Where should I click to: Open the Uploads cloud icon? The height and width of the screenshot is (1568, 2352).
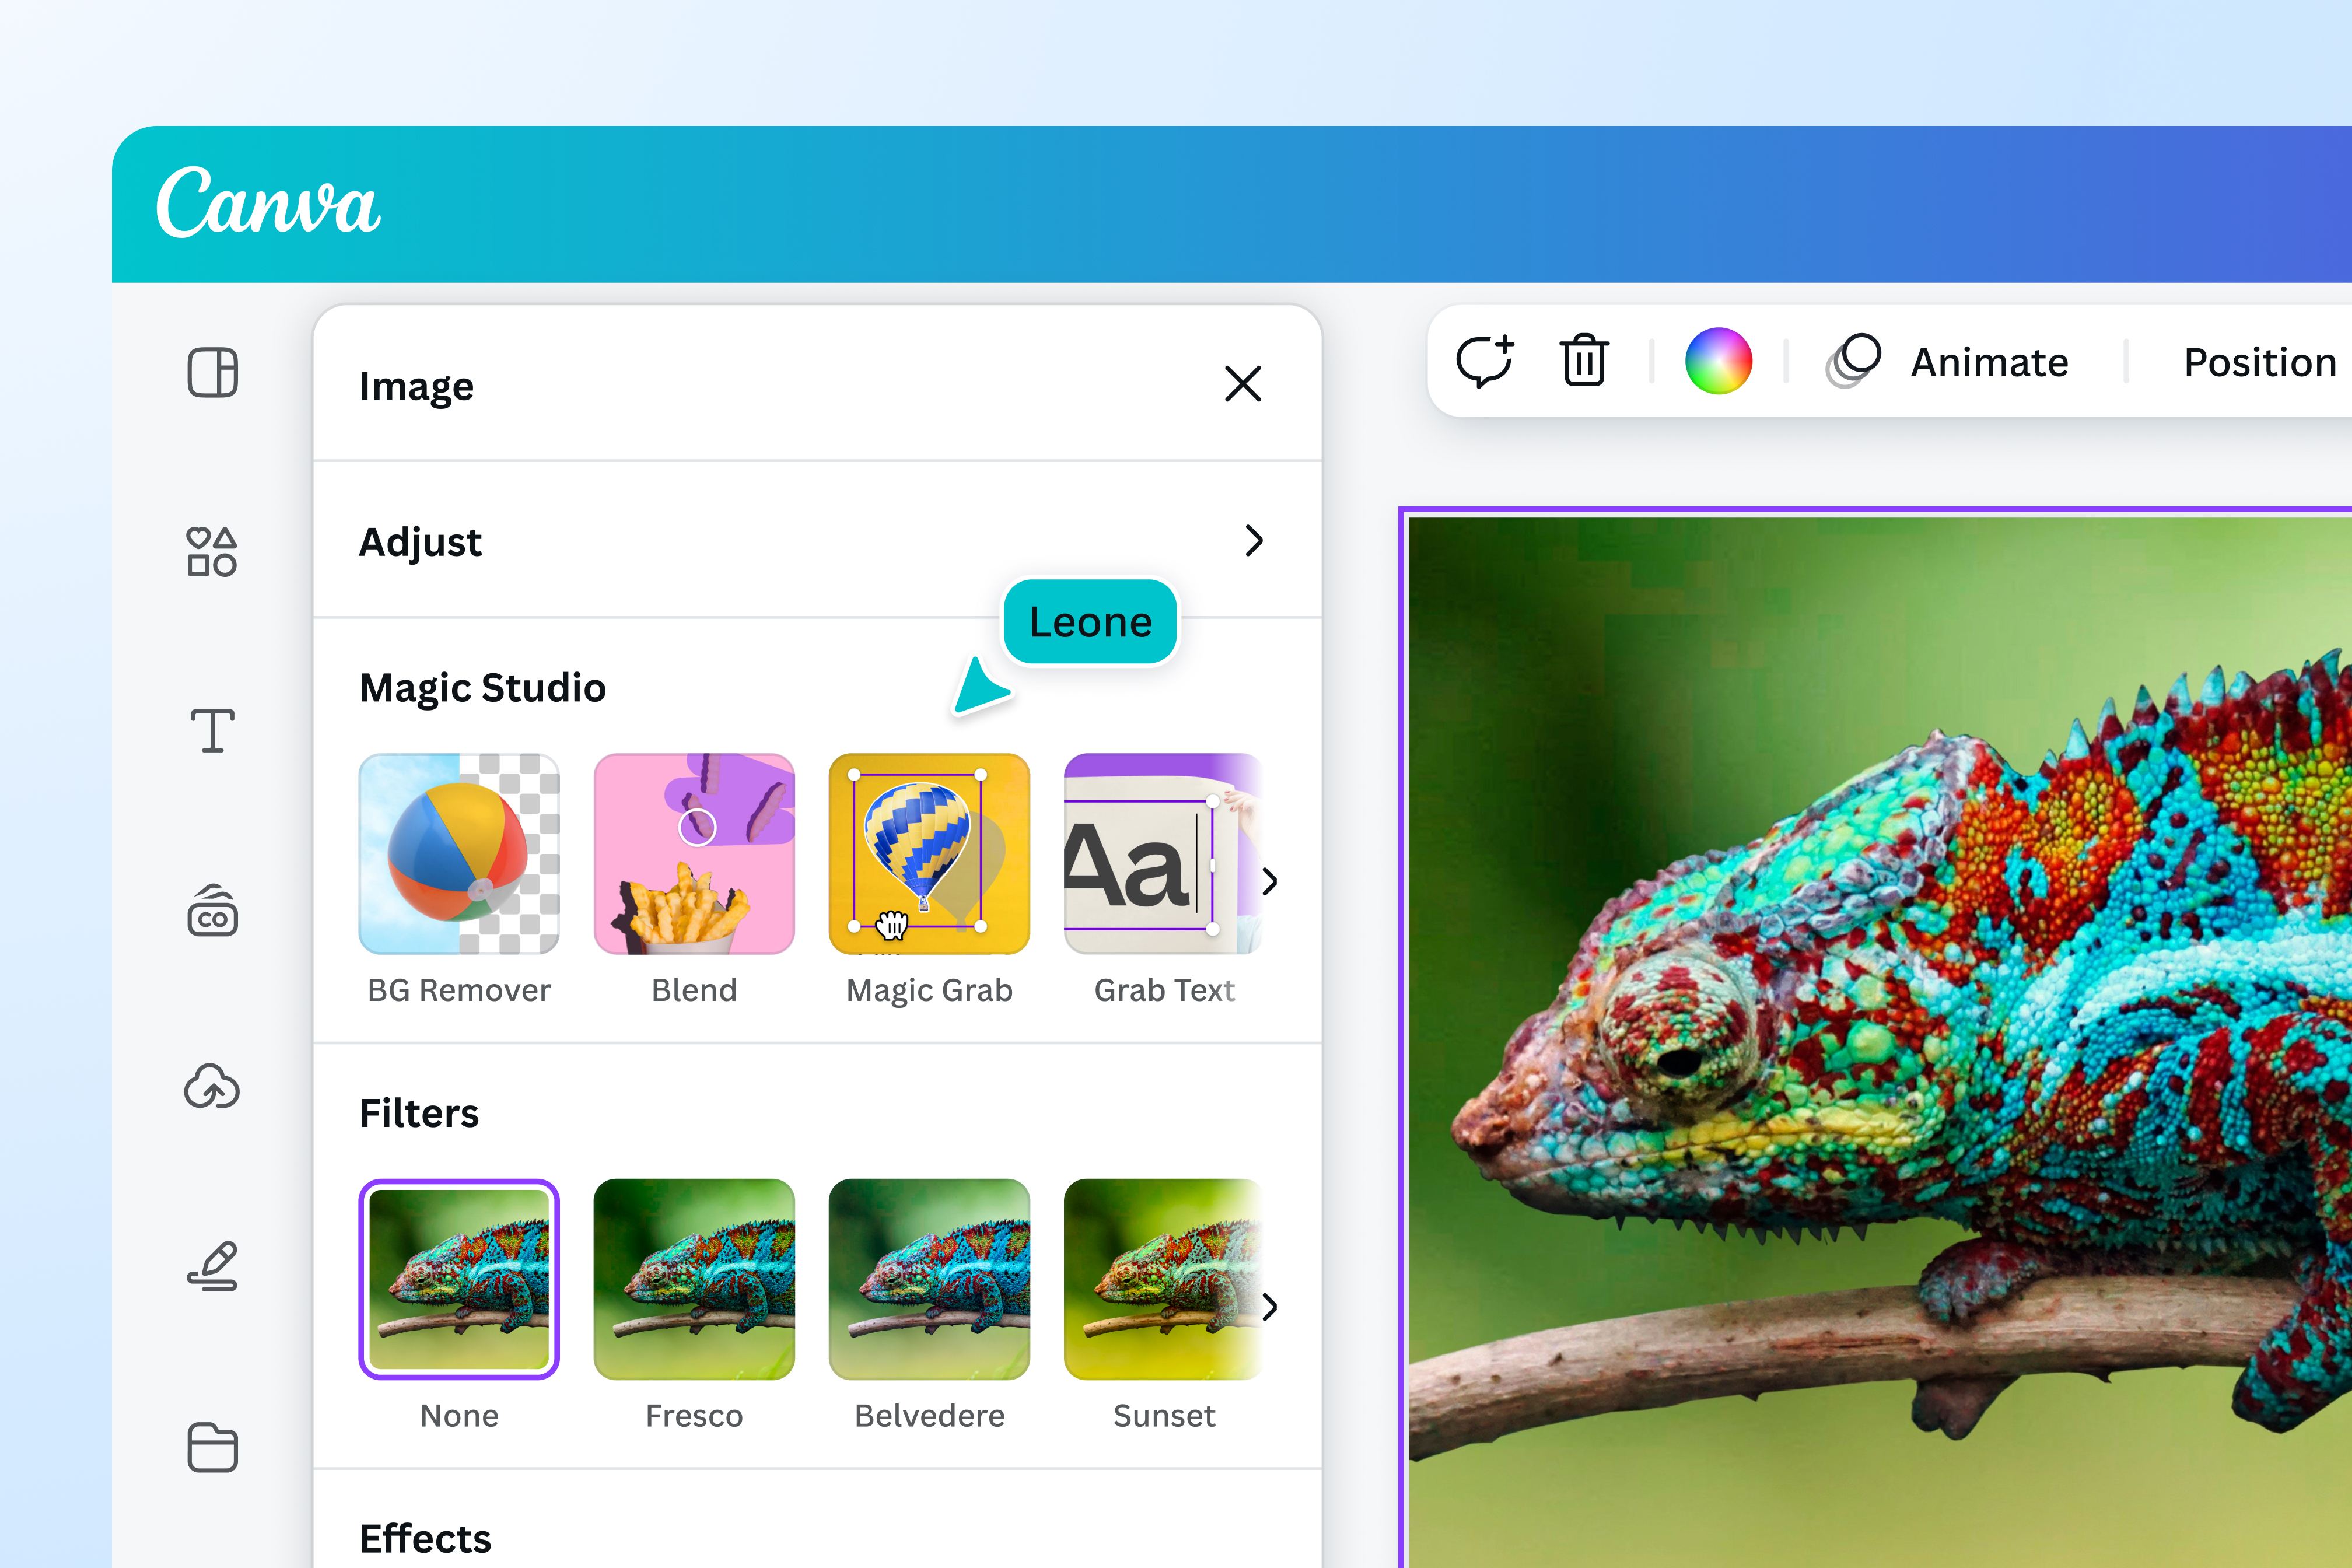(212, 1087)
